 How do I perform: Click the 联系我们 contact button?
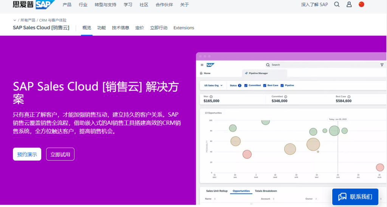coord(355,197)
